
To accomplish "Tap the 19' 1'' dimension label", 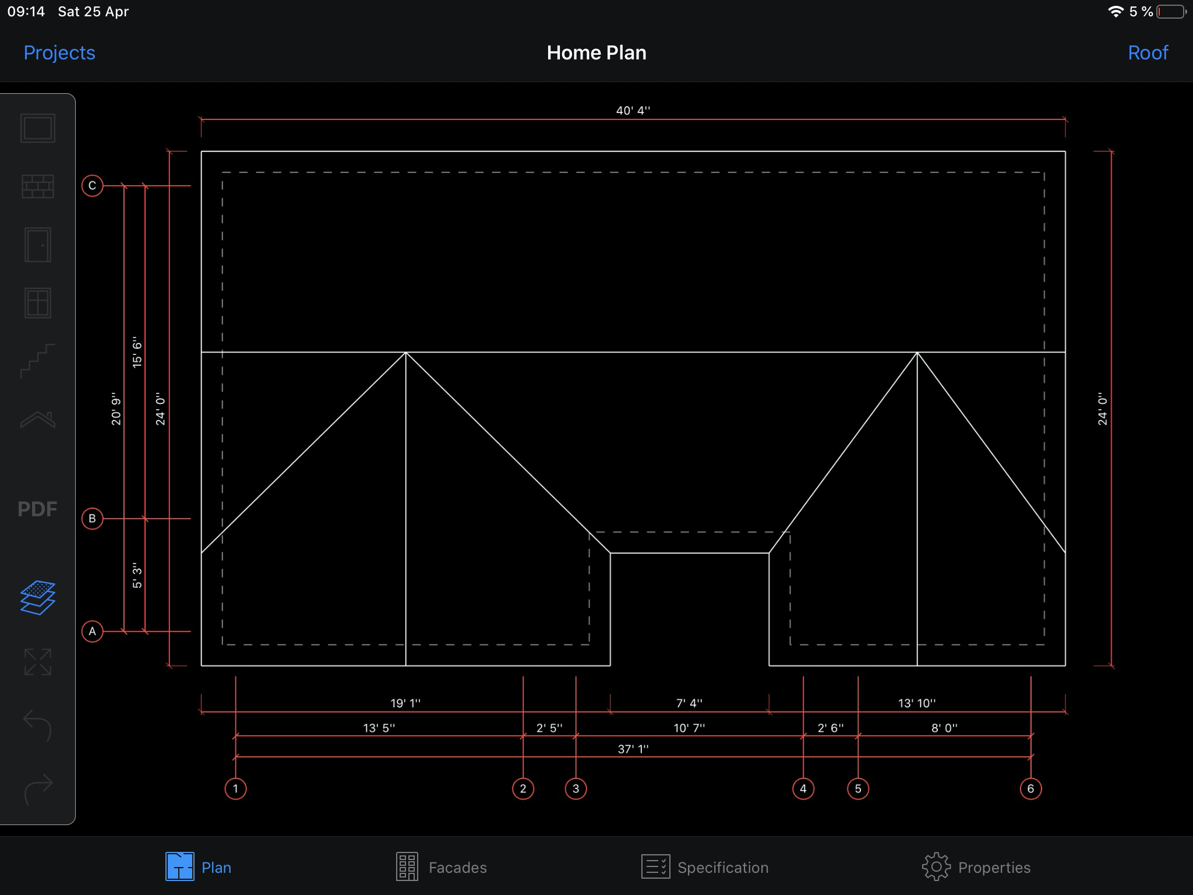I will click(x=405, y=703).
